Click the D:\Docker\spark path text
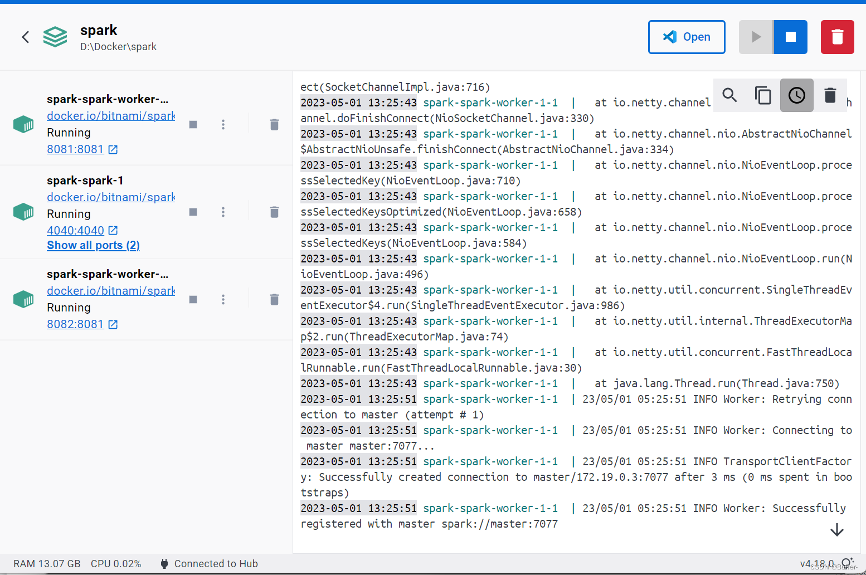This screenshot has width=866, height=575. [118, 47]
